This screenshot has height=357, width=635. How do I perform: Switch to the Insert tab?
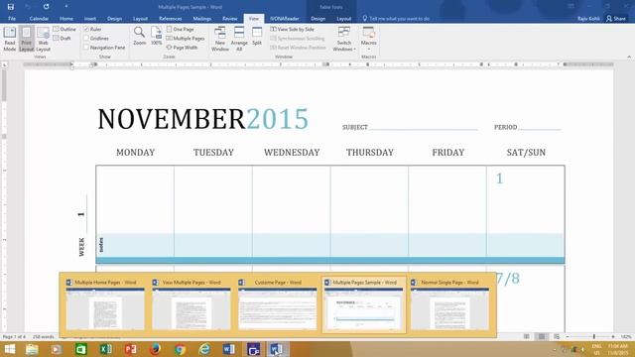(90, 19)
